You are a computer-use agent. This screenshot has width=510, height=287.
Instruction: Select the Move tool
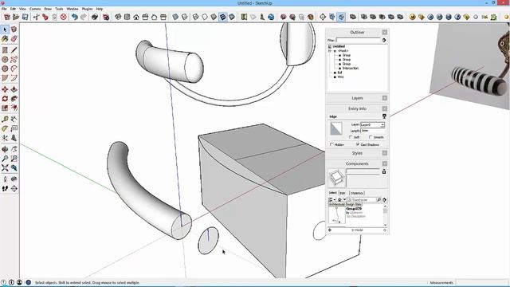point(5,89)
